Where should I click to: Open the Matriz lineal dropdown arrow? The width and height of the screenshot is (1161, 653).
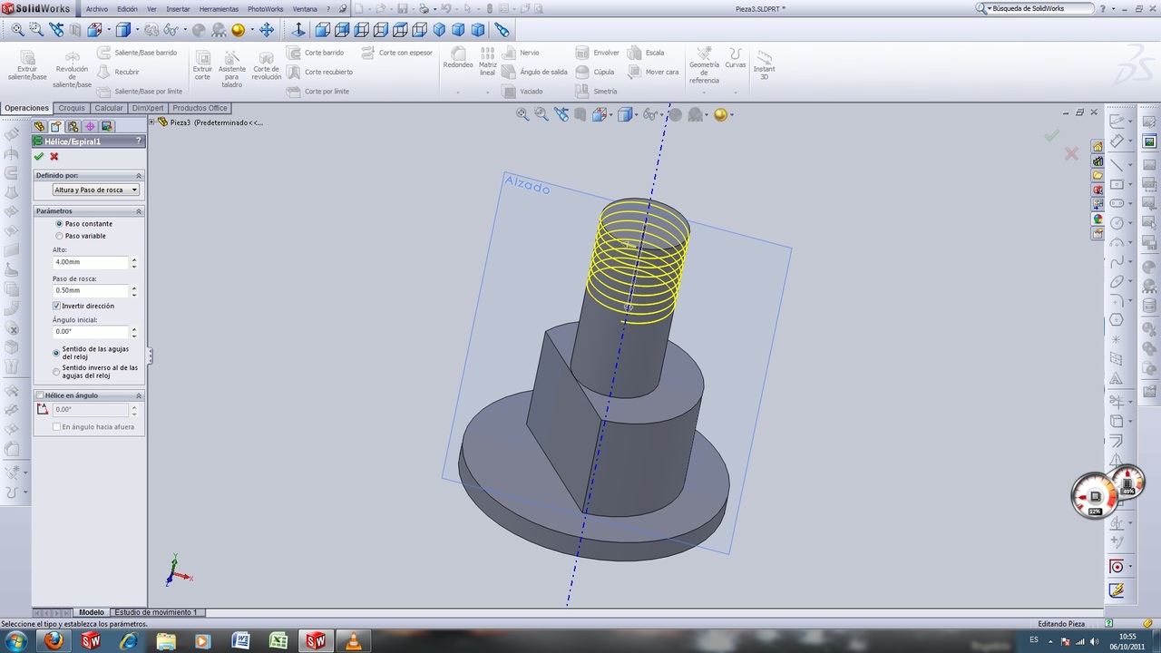click(x=488, y=93)
